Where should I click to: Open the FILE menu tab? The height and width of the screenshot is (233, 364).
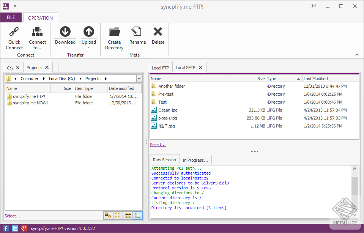11,17
